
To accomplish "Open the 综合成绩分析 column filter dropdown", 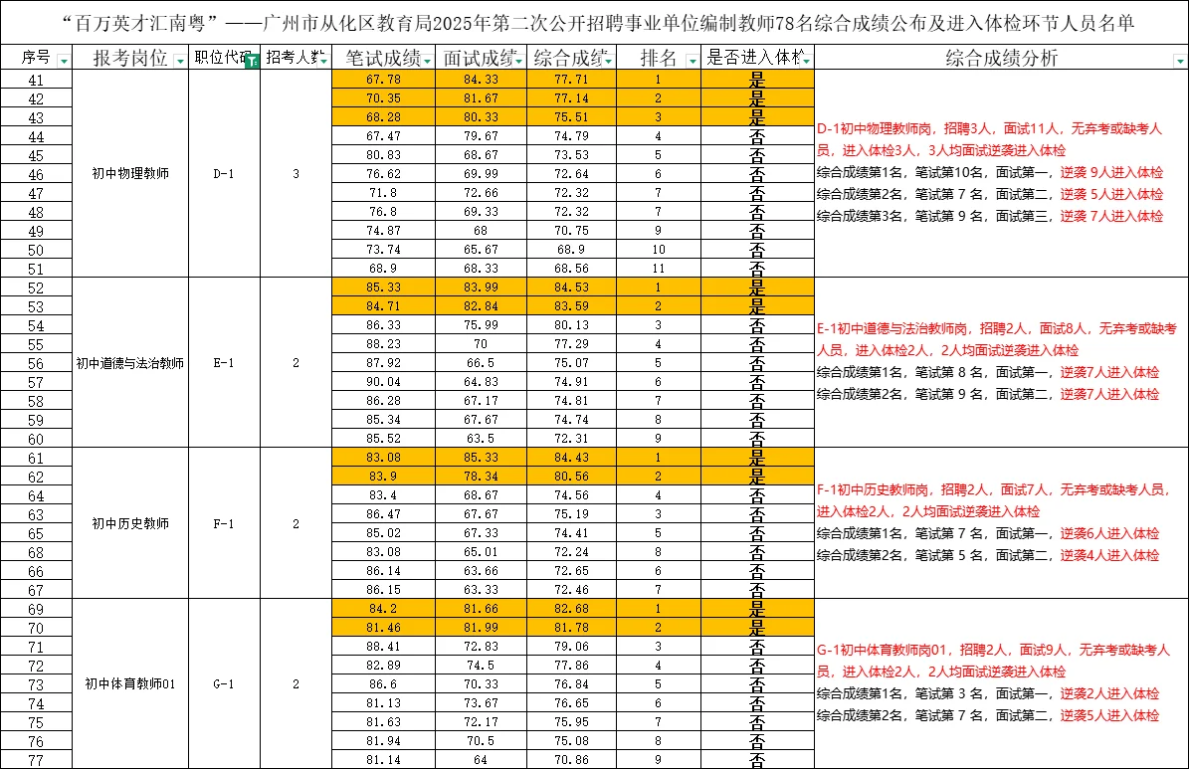I will click(1180, 61).
